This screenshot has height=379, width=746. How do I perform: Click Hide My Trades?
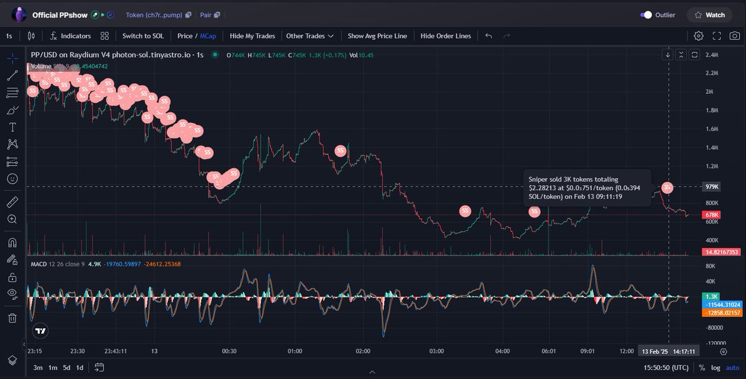tap(252, 36)
